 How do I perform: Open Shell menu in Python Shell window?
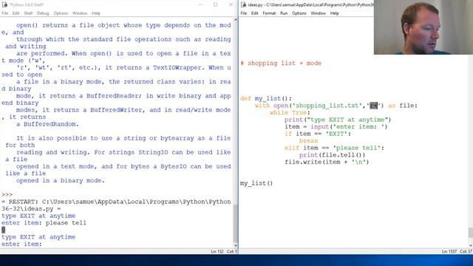(x=28, y=13)
